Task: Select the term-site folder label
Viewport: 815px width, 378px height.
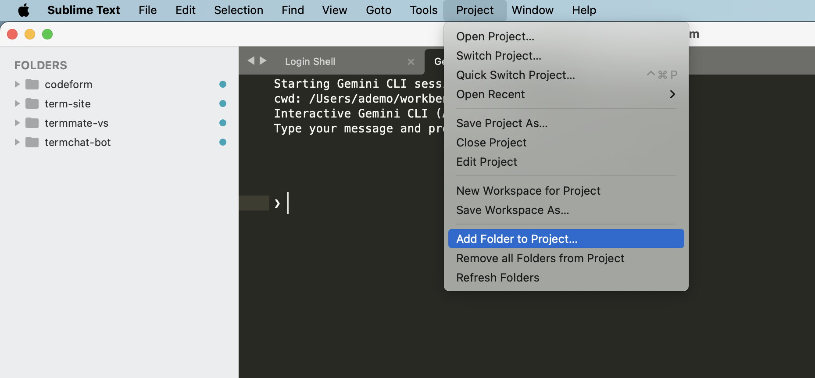Action: pyautogui.click(x=68, y=103)
